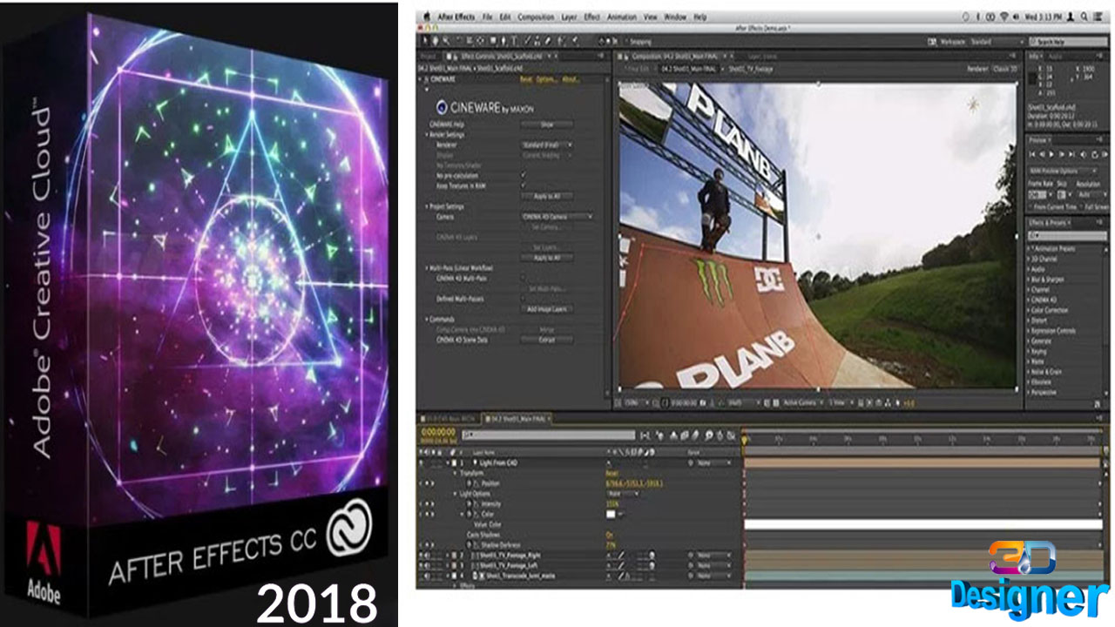Open Composition Mini-Flowchart in timeline

[x=645, y=435]
